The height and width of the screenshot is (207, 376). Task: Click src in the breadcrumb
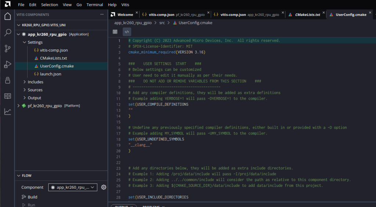click(x=162, y=23)
